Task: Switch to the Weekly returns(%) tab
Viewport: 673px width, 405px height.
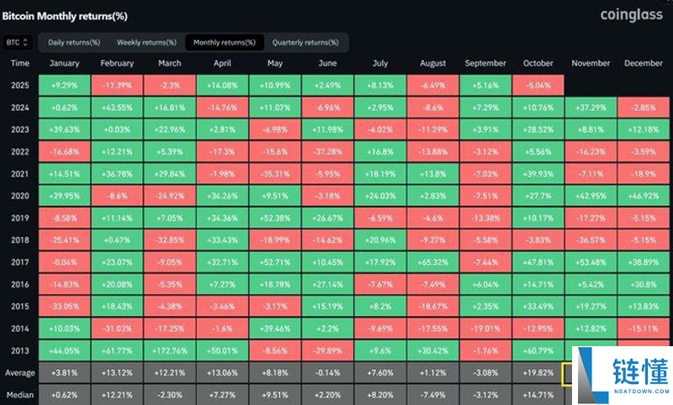Action: [x=146, y=42]
